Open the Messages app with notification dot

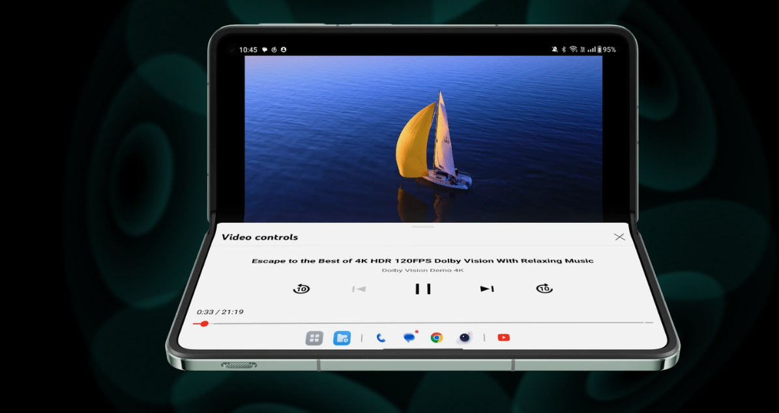[x=409, y=337]
